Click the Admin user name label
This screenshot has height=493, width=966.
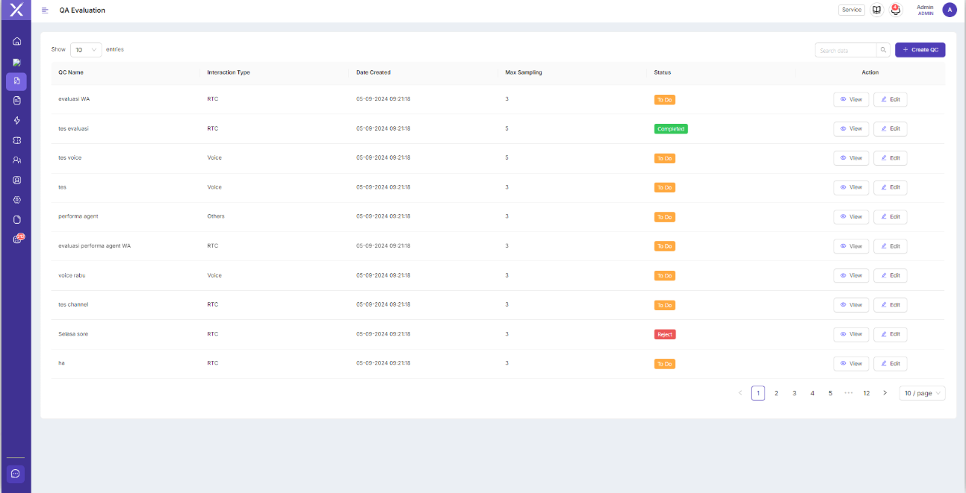tap(926, 7)
